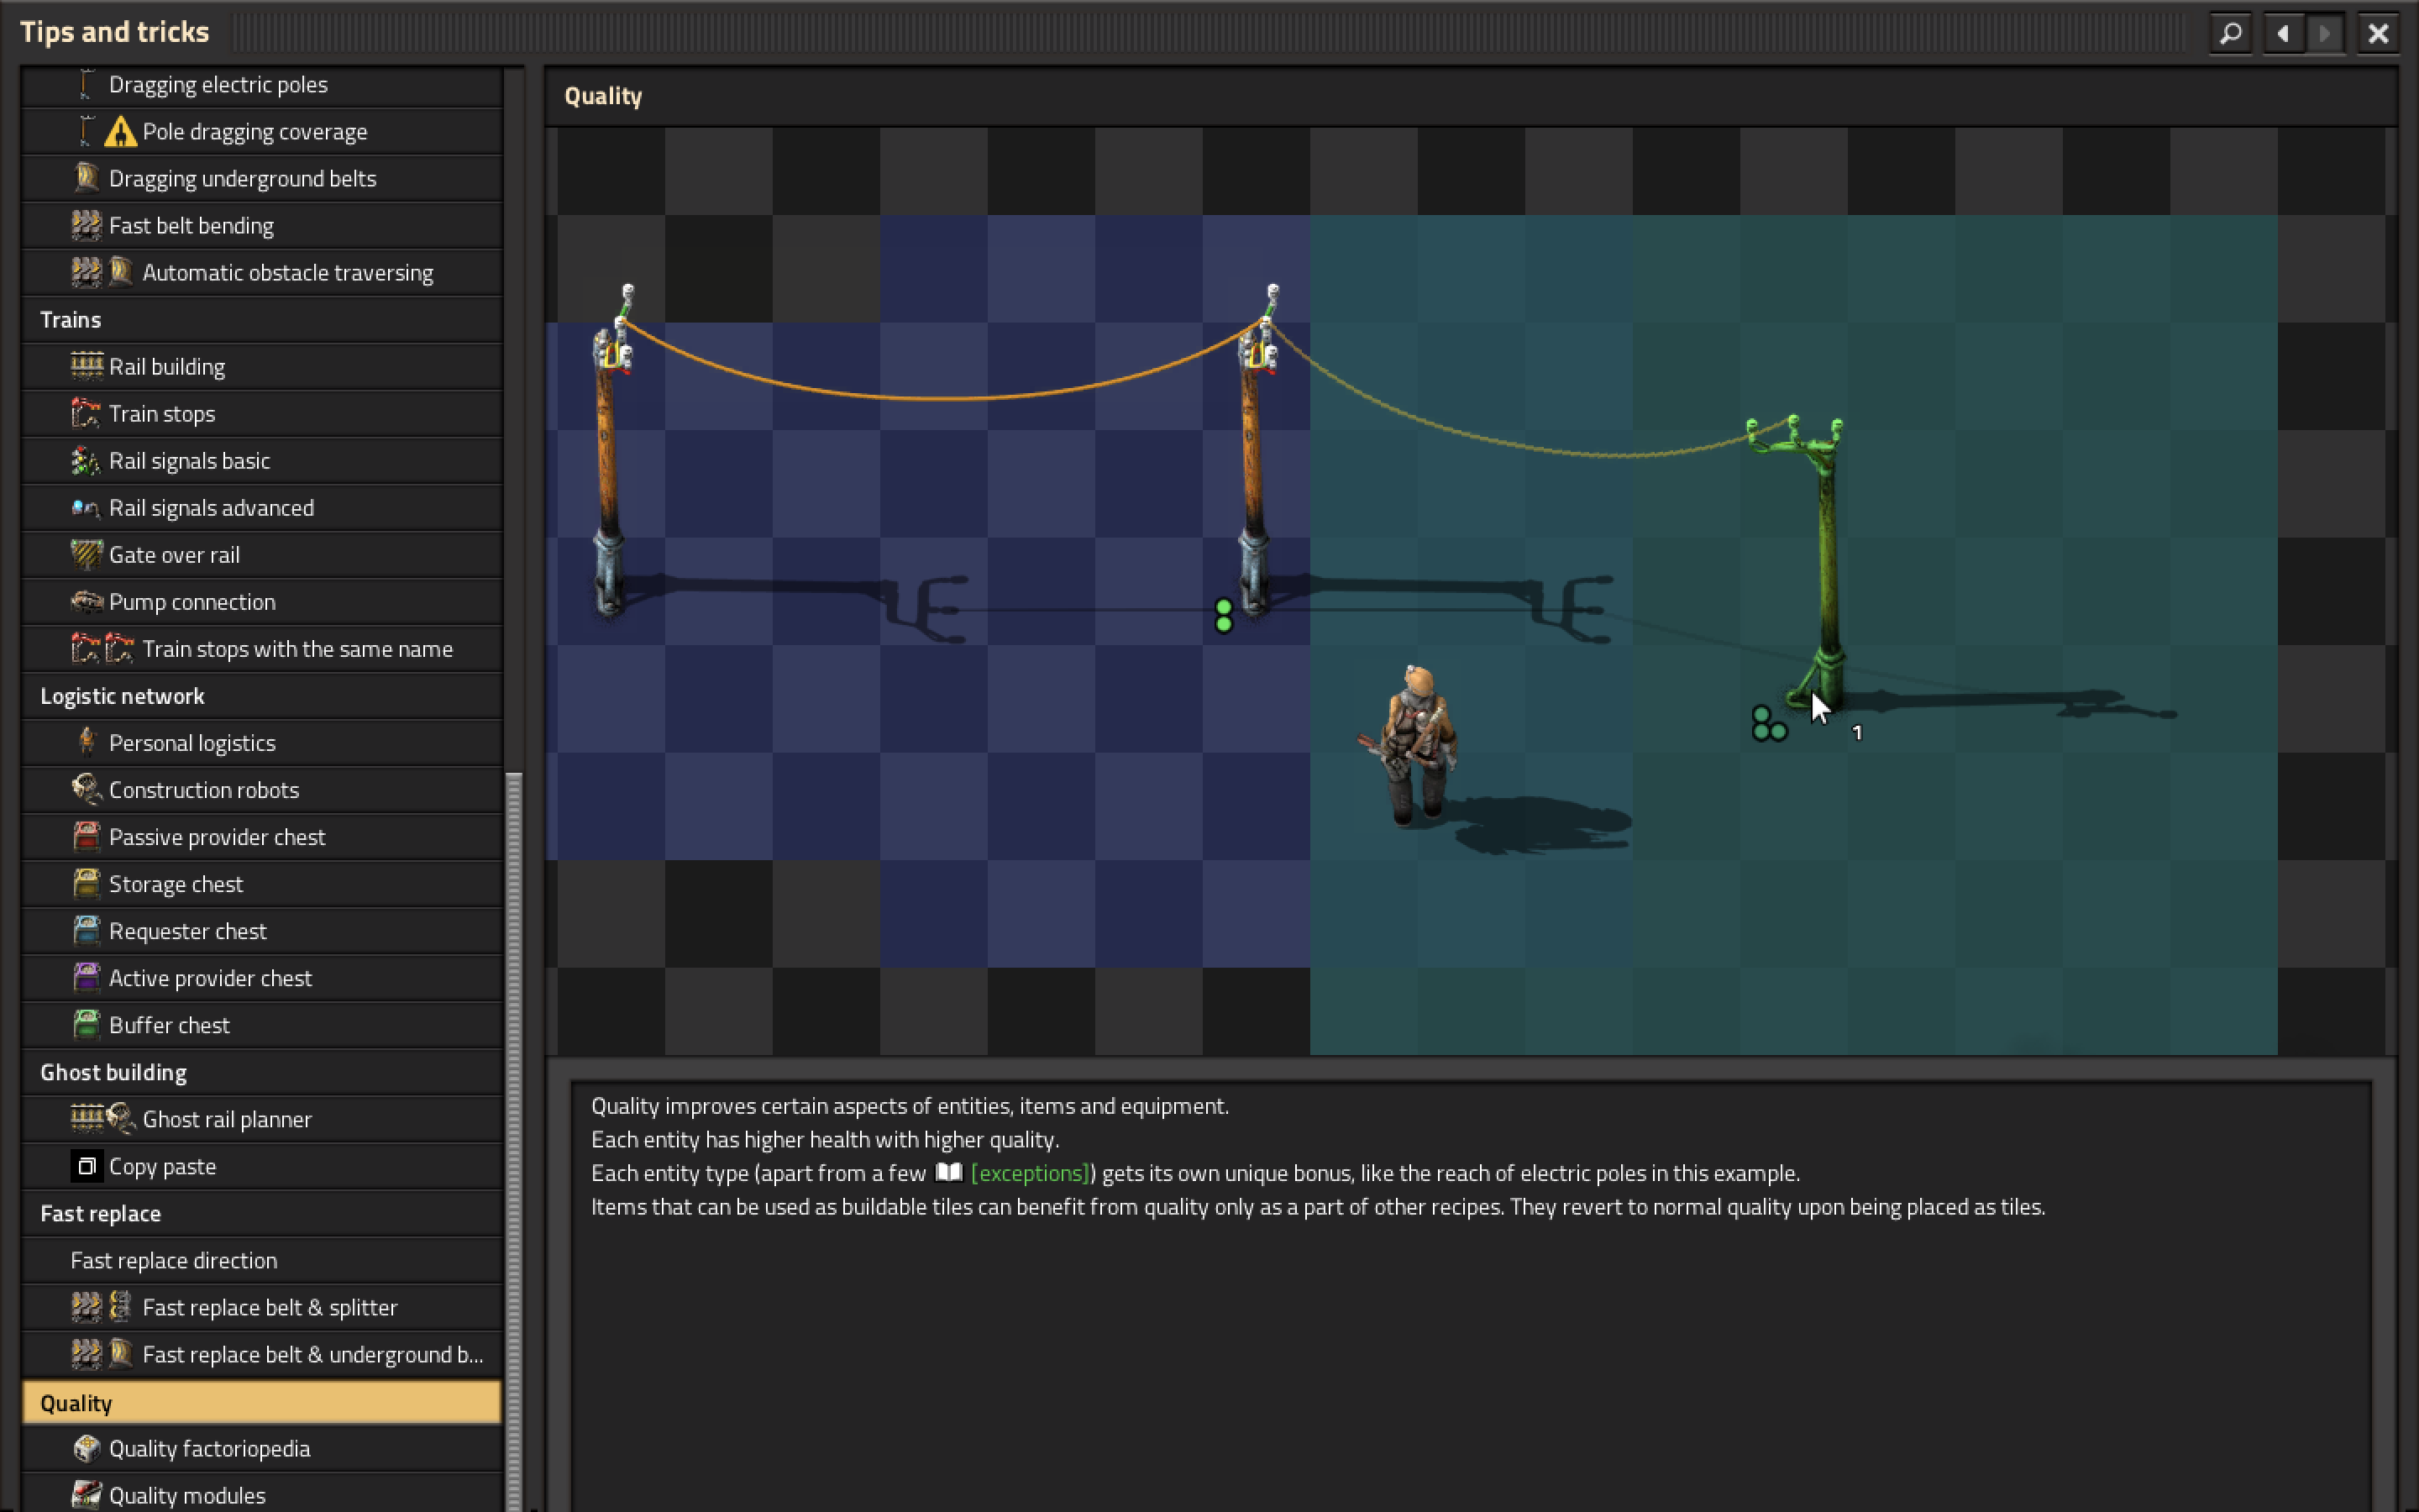Viewport: 2419px width, 1512px height.
Task: Open the Fast belt bending tip
Action: [x=262, y=226]
